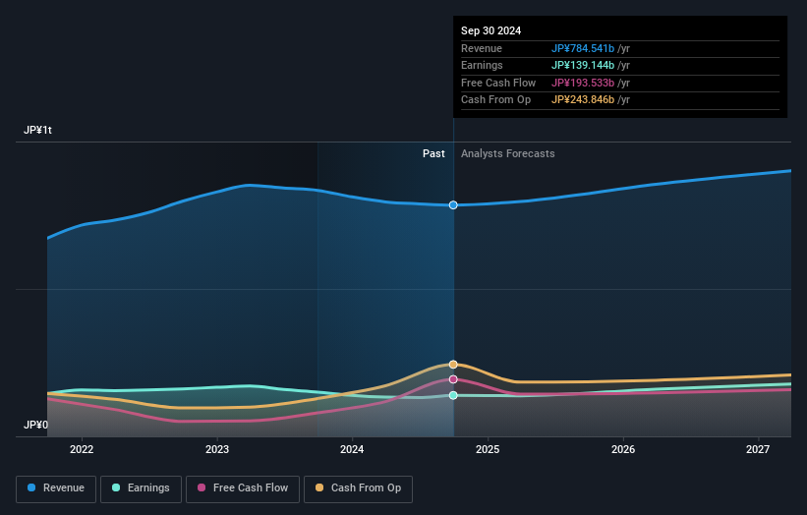The width and height of the screenshot is (807, 515).
Task: Select the Earnings value JP¥139.144b in tooltip
Action: click(x=583, y=65)
